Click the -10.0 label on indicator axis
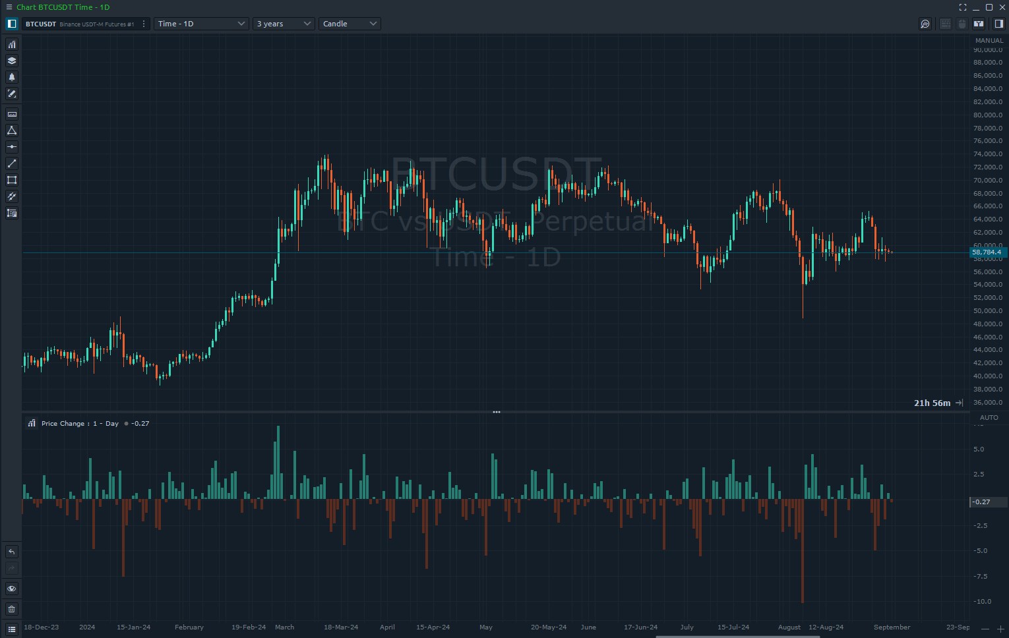Viewport: 1009px width, 638px height. (x=983, y=602)
